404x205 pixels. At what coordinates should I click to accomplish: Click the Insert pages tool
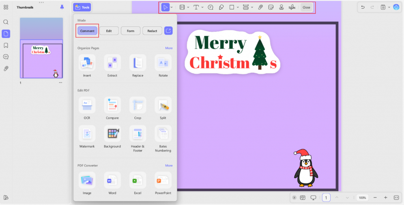87,66
